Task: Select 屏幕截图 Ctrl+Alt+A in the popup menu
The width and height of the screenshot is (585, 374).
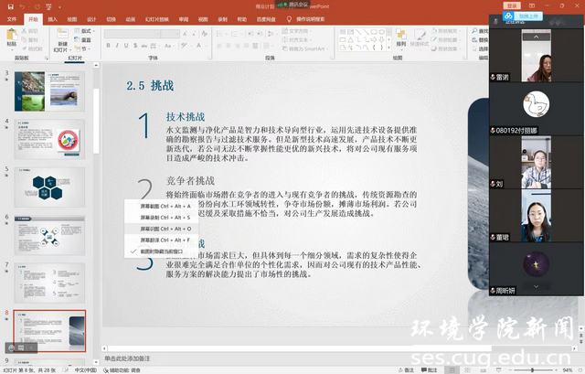Action: [165, 207]
